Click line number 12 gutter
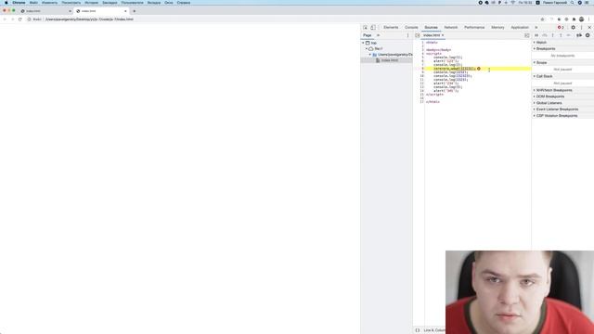The image size is (594, 334). [422, 83]
